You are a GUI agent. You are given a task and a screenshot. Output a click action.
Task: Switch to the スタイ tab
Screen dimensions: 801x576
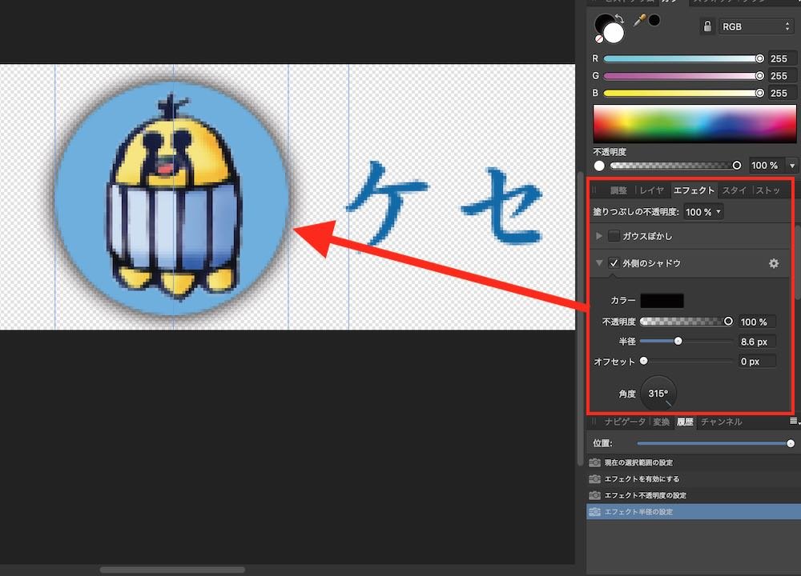click(x=734, y=190)
